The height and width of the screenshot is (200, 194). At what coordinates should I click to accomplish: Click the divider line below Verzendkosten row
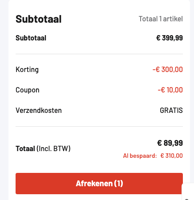click(x=99, y=127)
